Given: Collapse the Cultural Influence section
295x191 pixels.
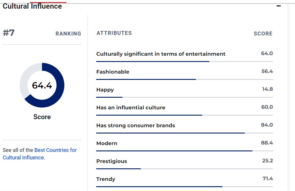Looking at the screenshot, I should [279, 6].
